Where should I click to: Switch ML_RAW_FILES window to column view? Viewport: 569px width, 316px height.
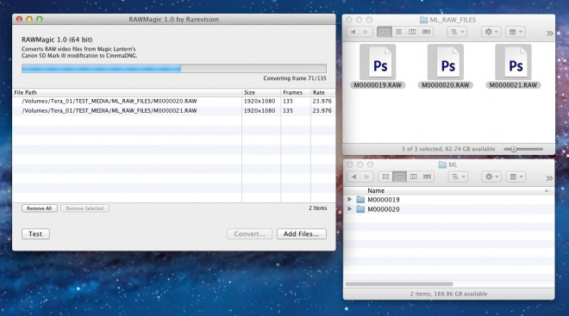412,32
